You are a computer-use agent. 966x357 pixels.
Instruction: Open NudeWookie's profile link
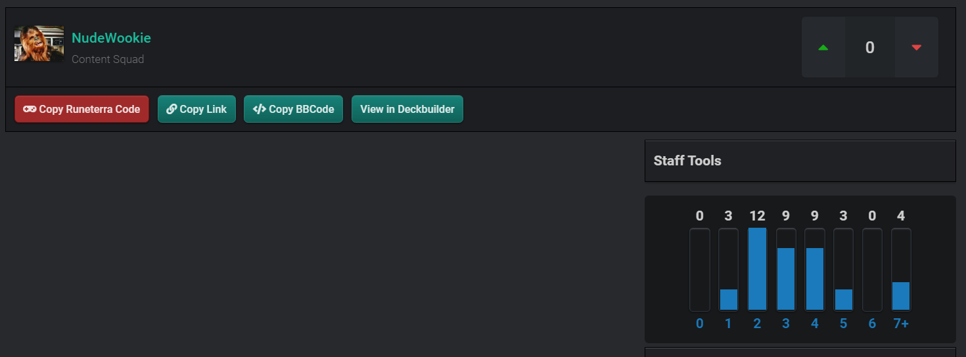tap(111, 38)
